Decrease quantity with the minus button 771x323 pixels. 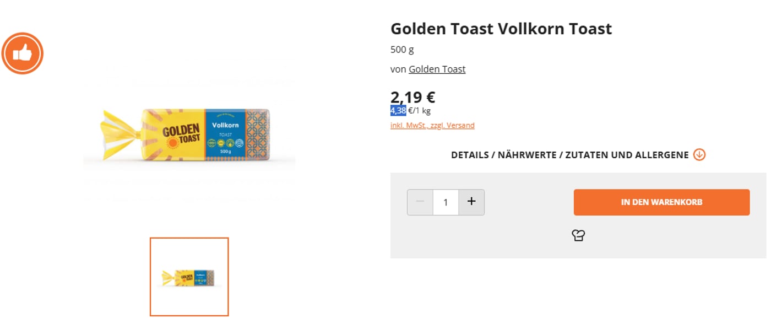coord(420,202)
